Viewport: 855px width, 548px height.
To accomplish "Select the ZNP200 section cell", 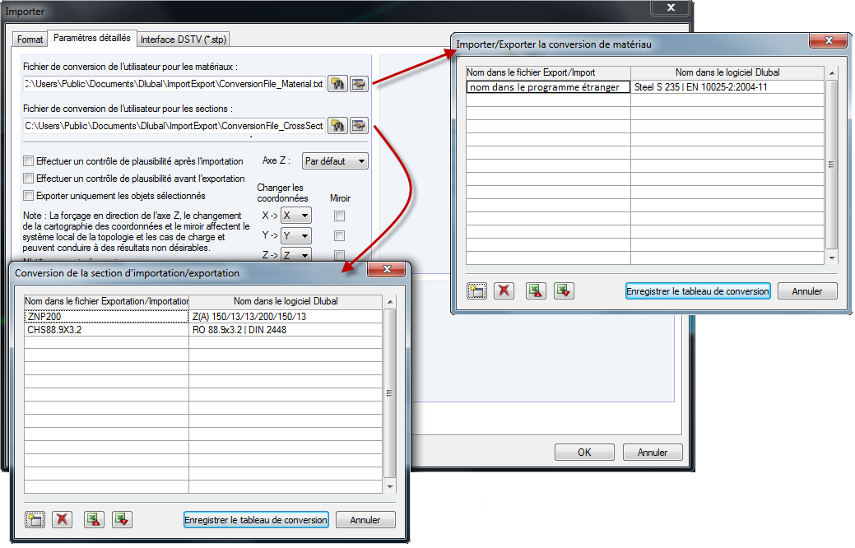I will tap(106, 316).
